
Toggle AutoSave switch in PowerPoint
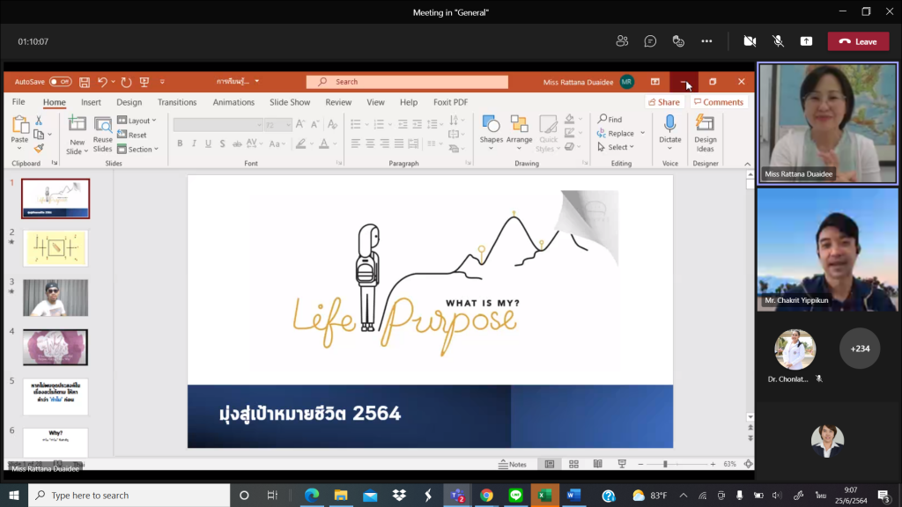[61, 82]
